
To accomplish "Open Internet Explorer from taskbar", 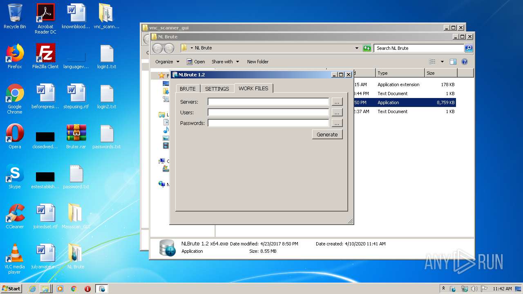I will click(32, 289).
